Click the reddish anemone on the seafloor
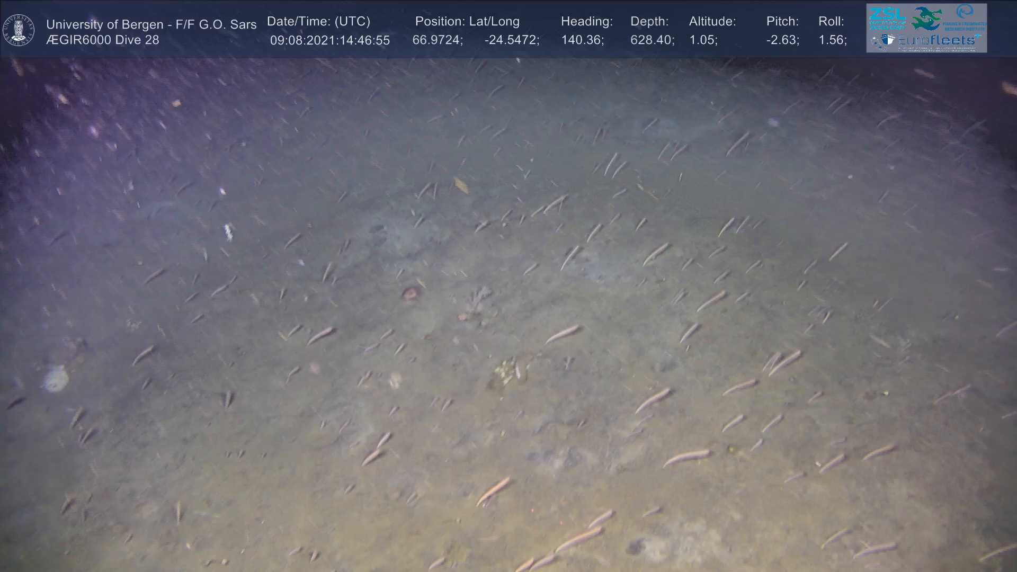 point(411,293)
